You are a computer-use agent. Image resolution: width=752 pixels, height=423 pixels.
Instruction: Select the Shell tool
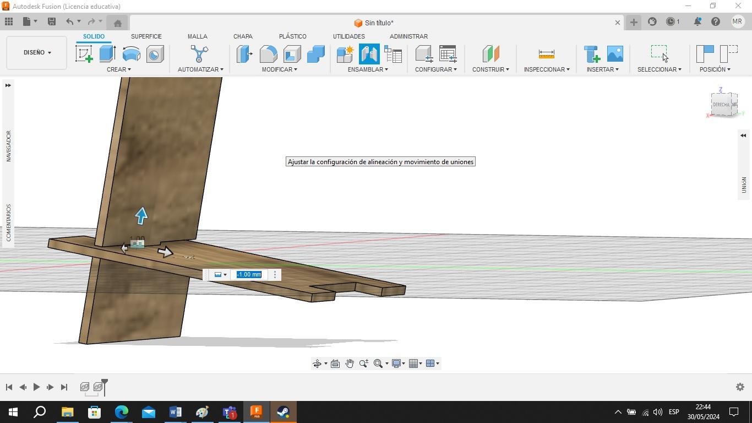coord(292,54)
